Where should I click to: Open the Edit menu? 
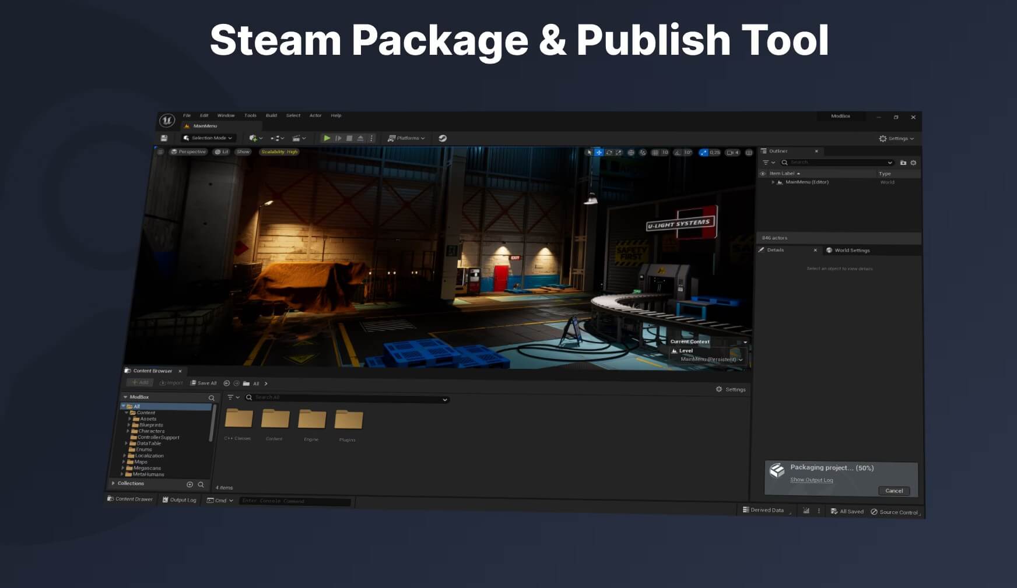[x=204, y=115]
